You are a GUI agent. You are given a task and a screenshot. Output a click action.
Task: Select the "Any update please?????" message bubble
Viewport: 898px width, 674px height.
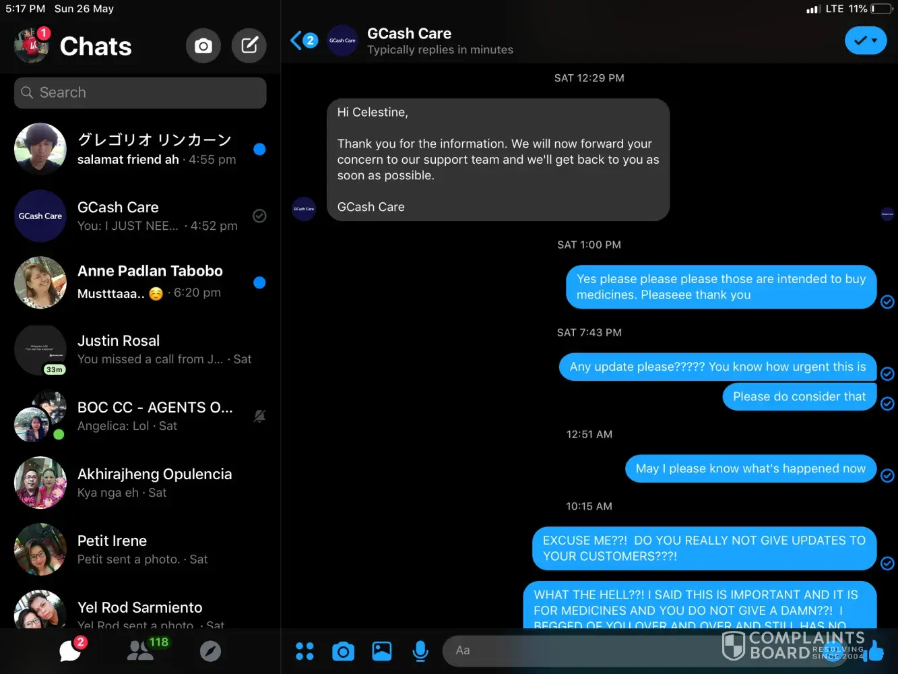(x=718, y=367)
